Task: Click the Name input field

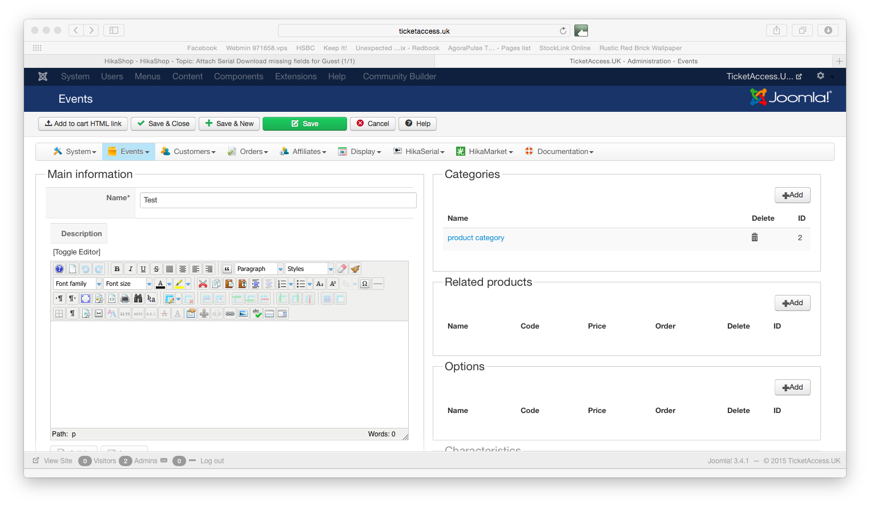Action: coord(278,200)
